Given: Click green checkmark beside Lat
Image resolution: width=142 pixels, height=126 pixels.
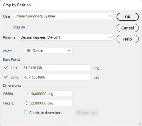Looking at the screenshot, I should tap(6, 67).
